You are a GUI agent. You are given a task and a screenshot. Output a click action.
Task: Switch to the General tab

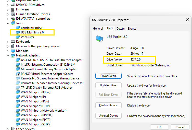point(98,29)
